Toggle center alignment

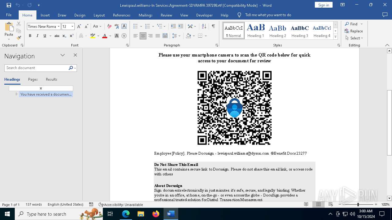(x=143, y=36)
